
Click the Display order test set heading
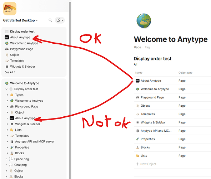[x=152, y=59]
